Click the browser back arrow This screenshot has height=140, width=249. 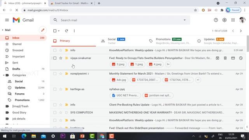4,10
